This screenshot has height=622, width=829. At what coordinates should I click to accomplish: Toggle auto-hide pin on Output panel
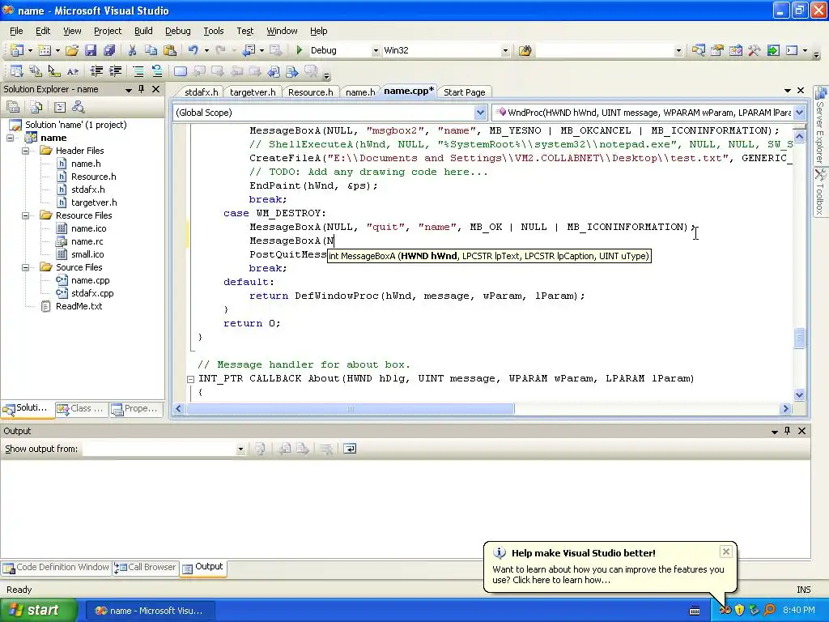point(787,431)
